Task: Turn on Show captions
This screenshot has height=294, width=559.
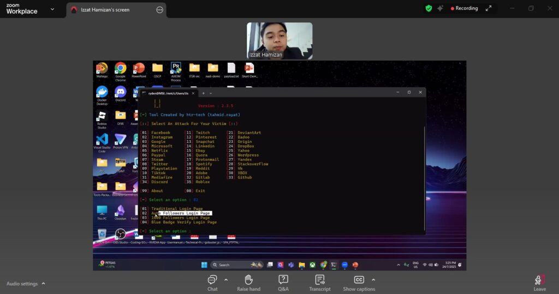Action: click(359, 280)
